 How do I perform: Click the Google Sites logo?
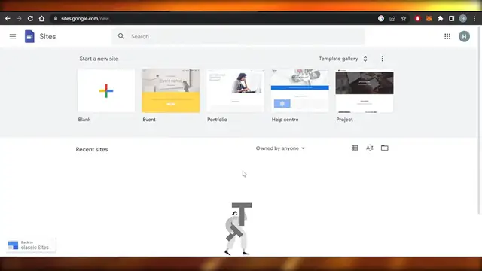coord(29,36)
